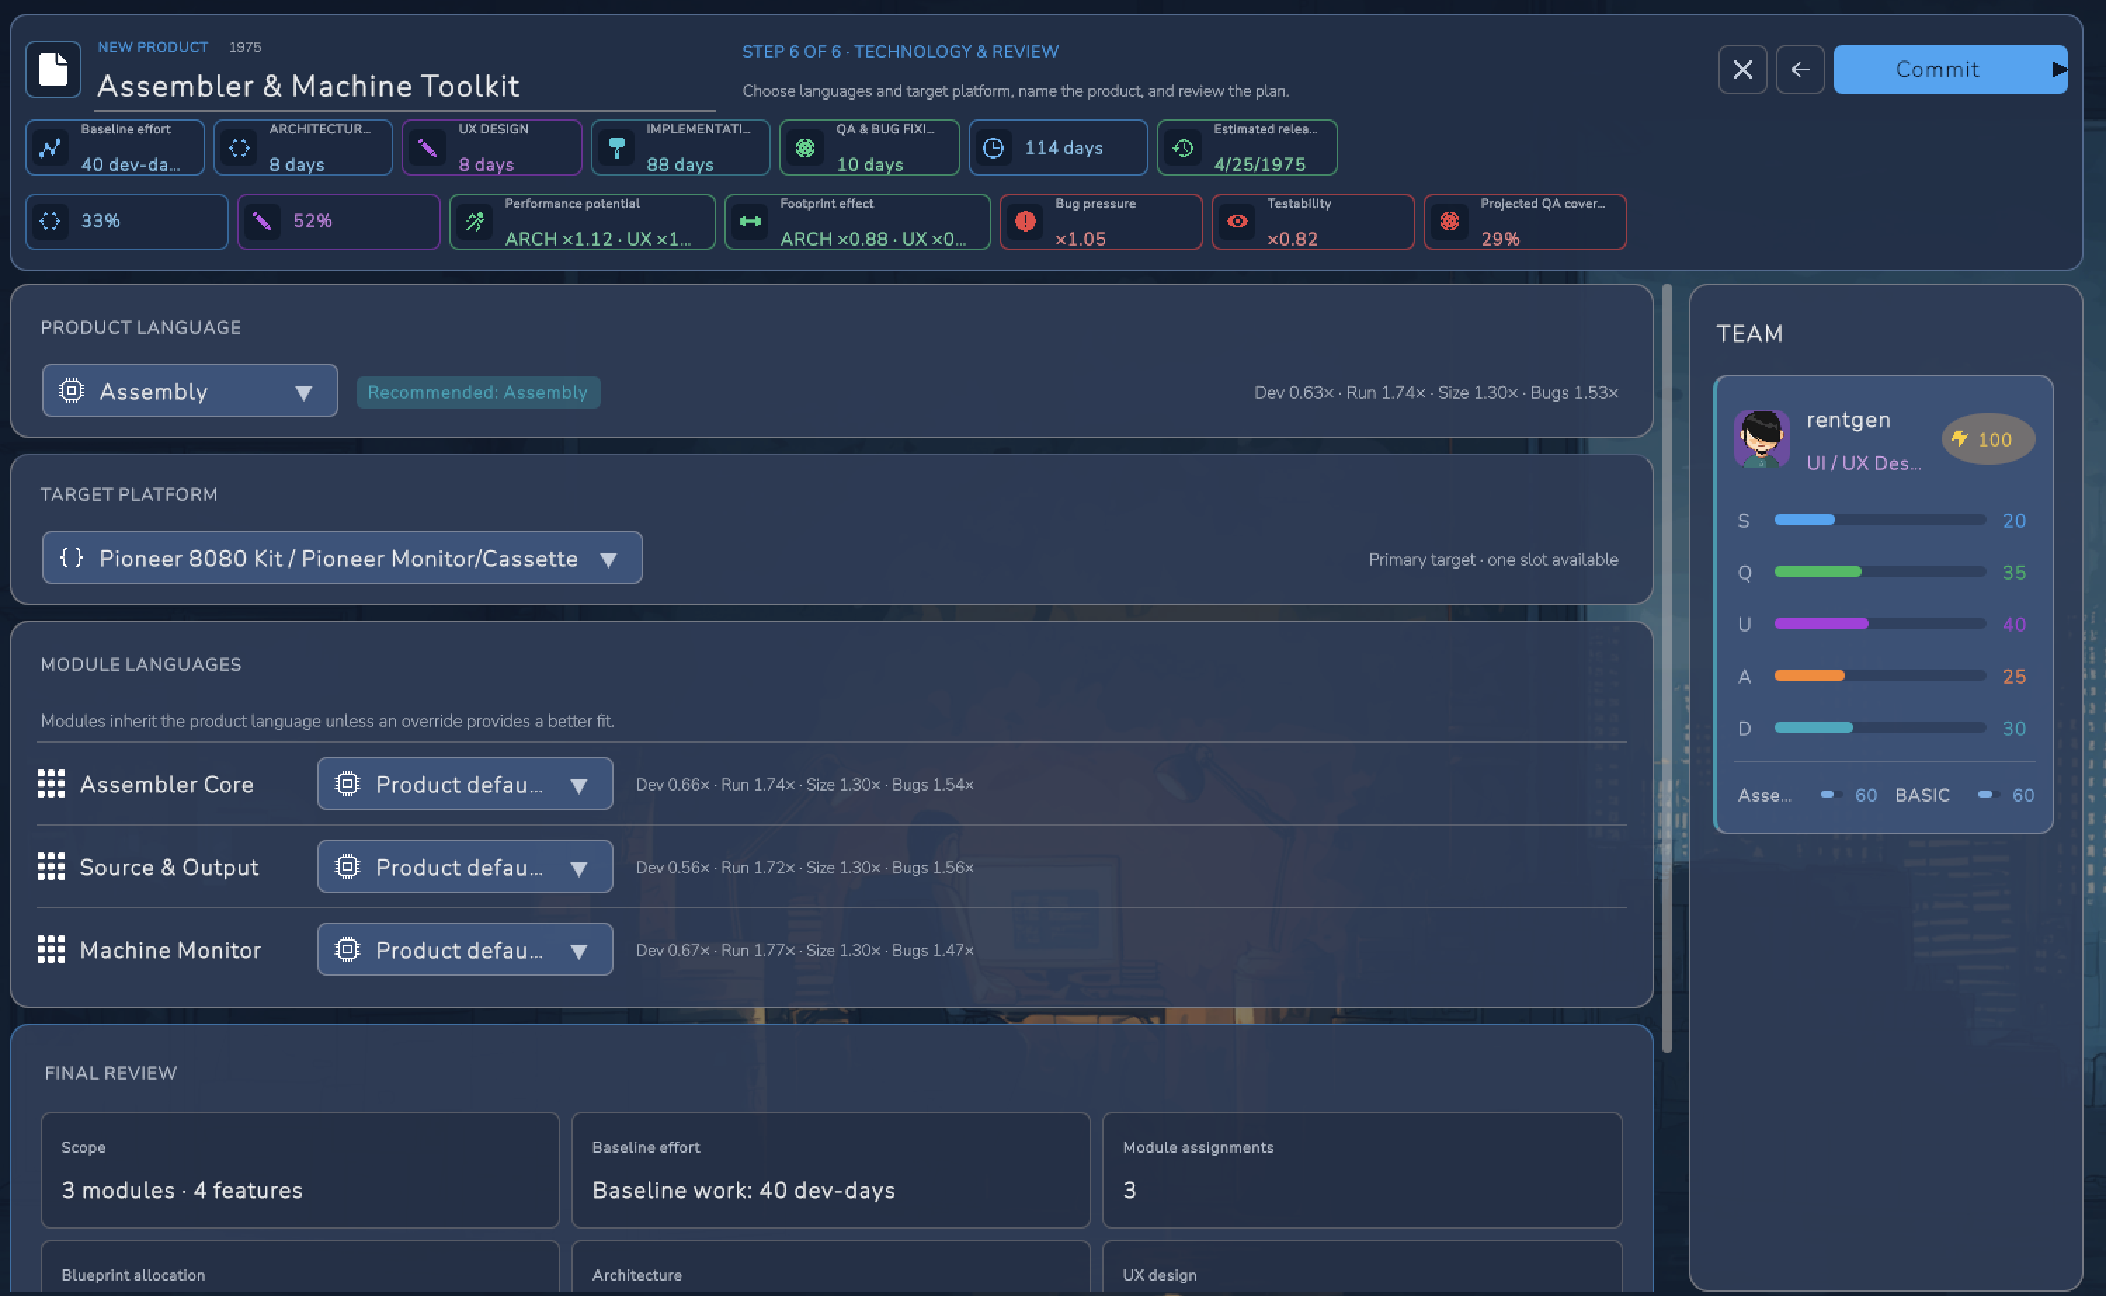
Task: Click the Architecture review card
Action: point(830,1267)
